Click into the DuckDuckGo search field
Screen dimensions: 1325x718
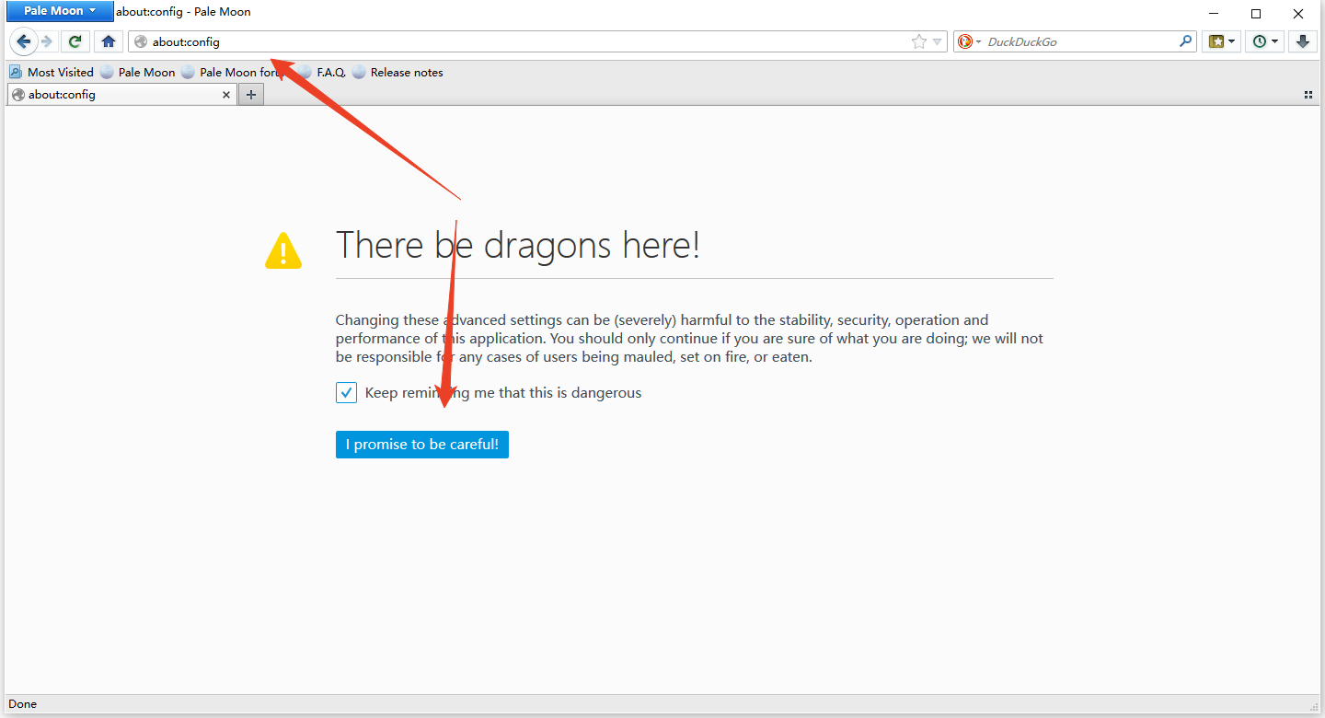coord(1077,41)
